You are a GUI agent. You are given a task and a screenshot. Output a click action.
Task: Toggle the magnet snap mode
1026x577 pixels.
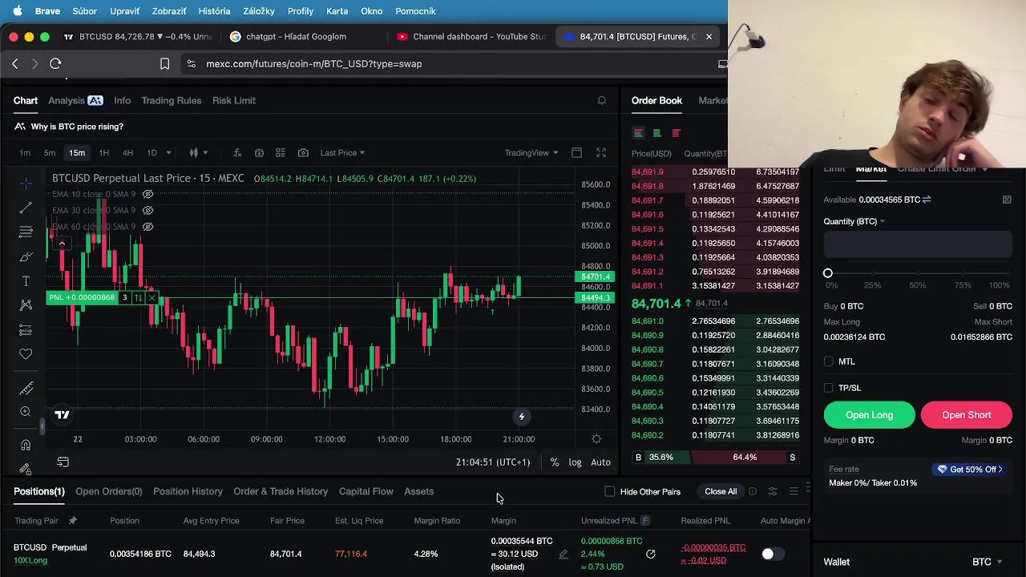point(26,445)
